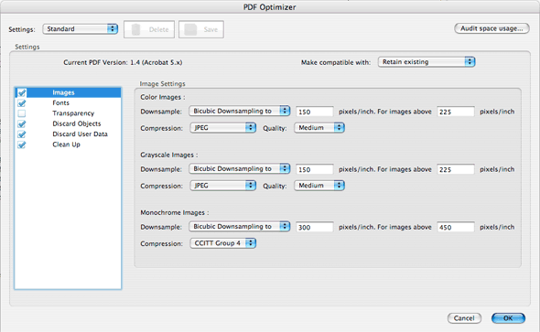The height and width of the screenshot is (332, 540).
Task: Select the Discard Objects panel
Action: [x=68, y=123]
